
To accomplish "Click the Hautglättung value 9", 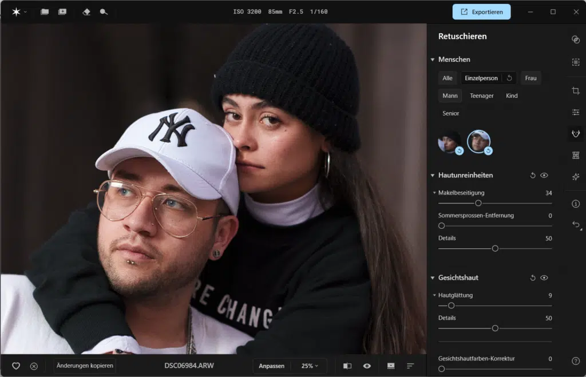I will [550, 296].
